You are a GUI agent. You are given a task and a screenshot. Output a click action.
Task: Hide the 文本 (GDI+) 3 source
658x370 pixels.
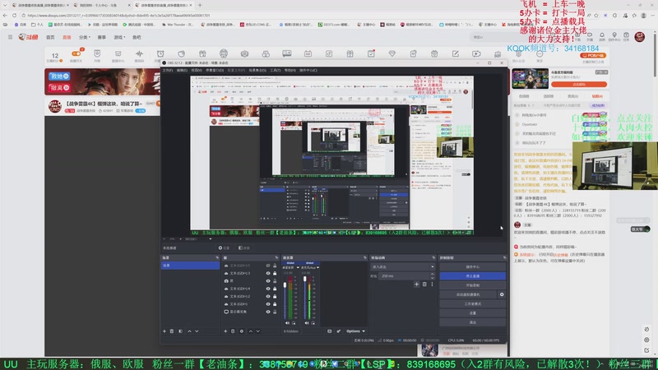point(268,273)
